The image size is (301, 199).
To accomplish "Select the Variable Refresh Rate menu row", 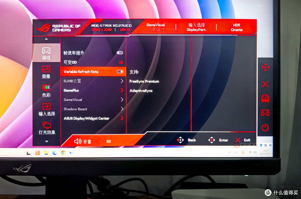I will (93, 72).
